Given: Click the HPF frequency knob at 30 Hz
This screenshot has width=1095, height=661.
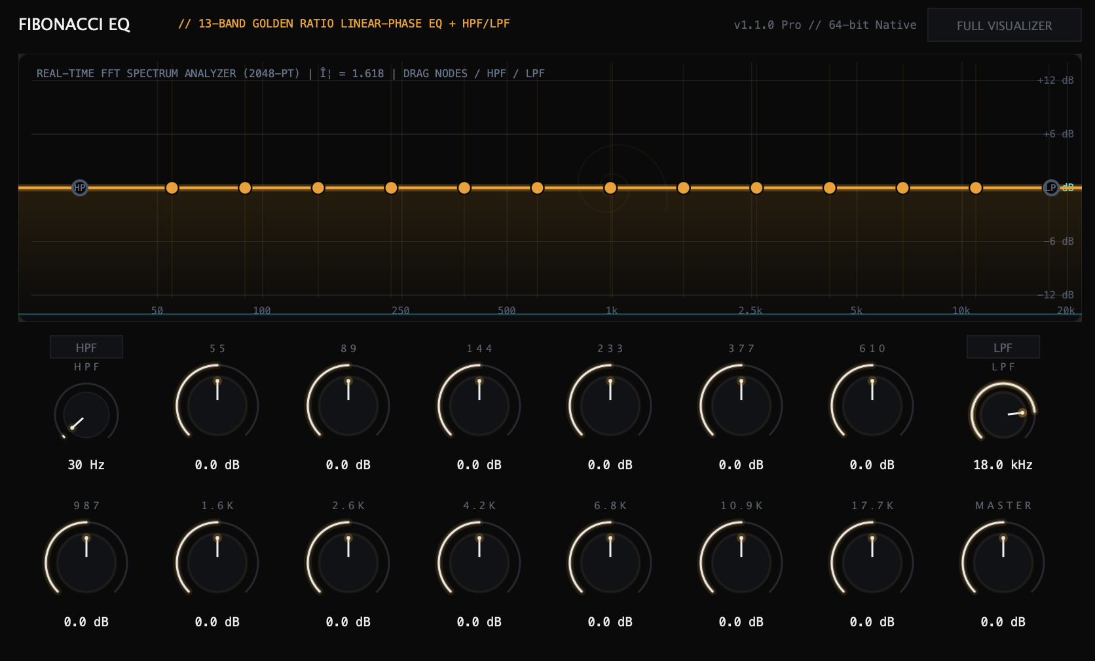Looking at the screenshot, I should point(86,415).
